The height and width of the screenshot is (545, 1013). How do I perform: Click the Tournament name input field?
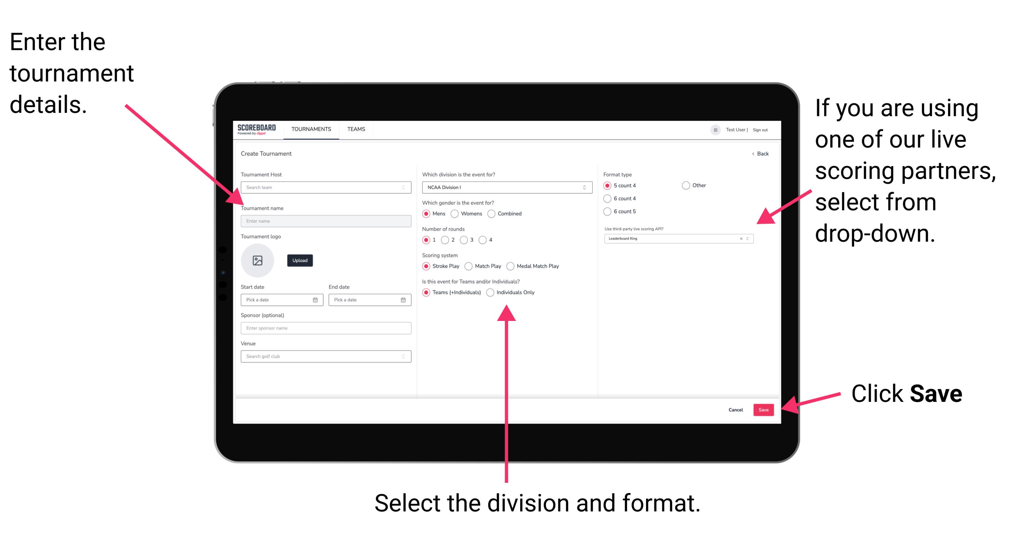tap(325, 221)
